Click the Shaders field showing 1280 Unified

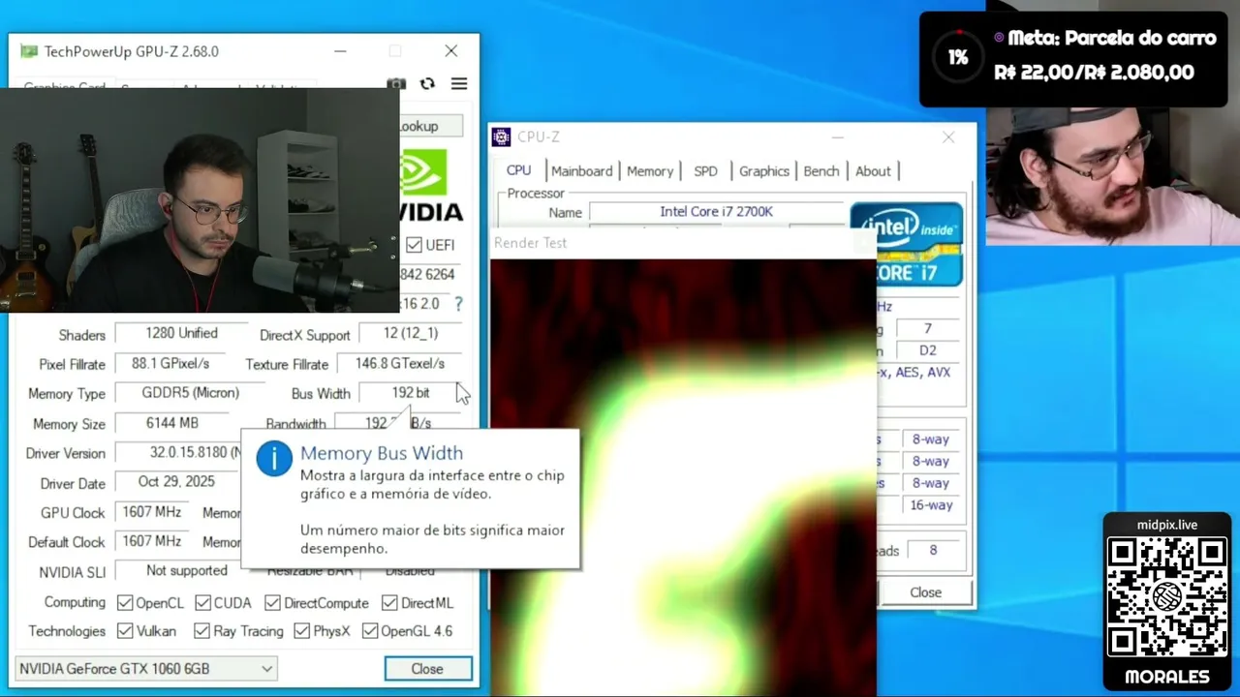click(x=182, y=333)
